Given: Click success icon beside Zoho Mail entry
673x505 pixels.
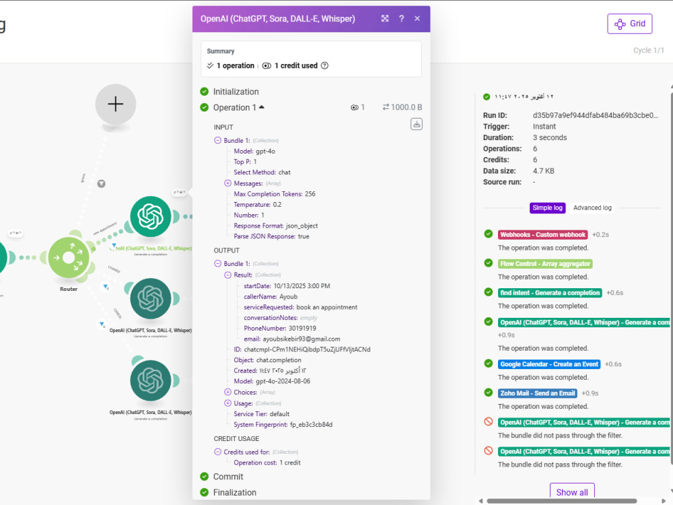Looking at the screenshot, I should coord(489,393).
